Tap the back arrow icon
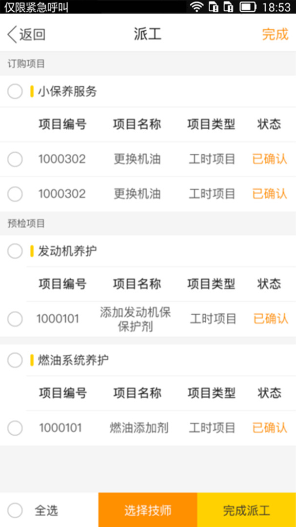Image resolution: width=296 pixels, height=527 pixels. pyautogui.click(x=12, y=35)
